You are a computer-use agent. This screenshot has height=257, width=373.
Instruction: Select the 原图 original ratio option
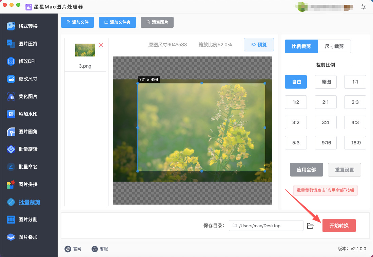326,82
